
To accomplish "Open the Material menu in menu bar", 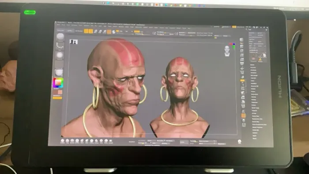I will point(121,26).
